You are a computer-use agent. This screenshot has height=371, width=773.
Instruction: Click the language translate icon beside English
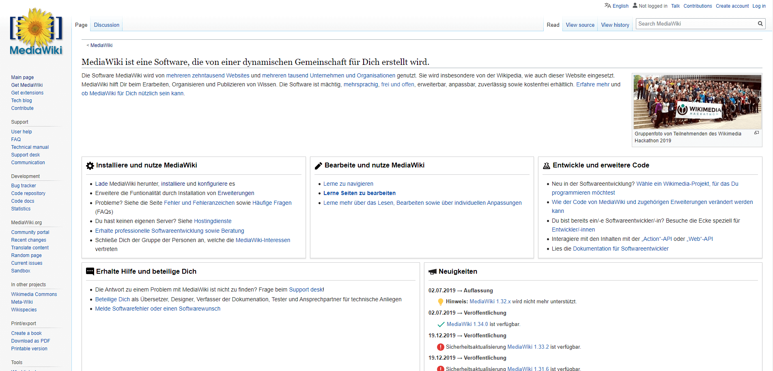pos(607,6)
